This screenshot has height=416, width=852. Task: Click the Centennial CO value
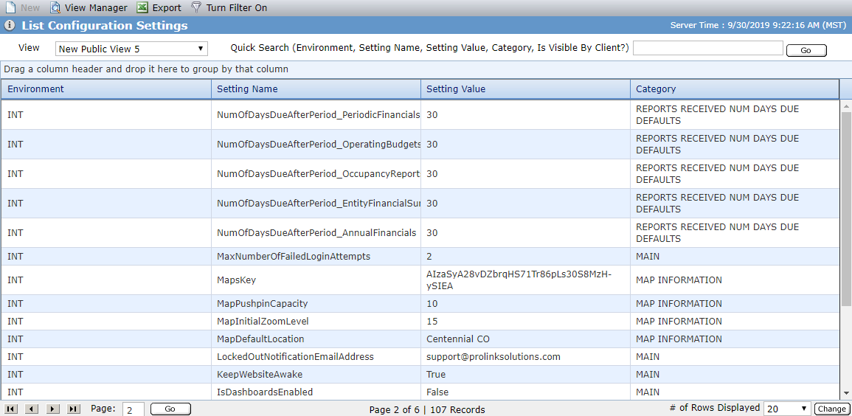[x=458, y=339]
